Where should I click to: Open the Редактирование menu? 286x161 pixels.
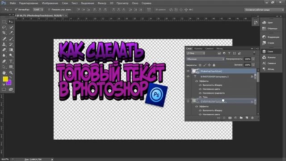coord(29,3)
